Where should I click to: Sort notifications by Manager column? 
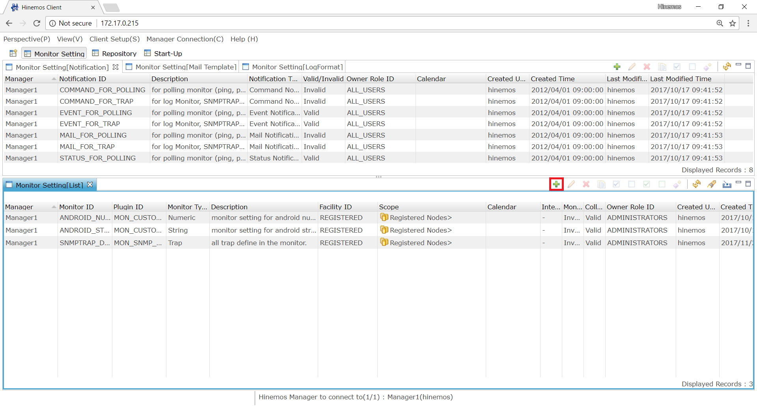coord(30,79)
